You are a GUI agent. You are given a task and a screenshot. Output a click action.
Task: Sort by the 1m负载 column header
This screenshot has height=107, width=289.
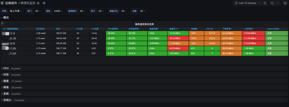(95, 29)
